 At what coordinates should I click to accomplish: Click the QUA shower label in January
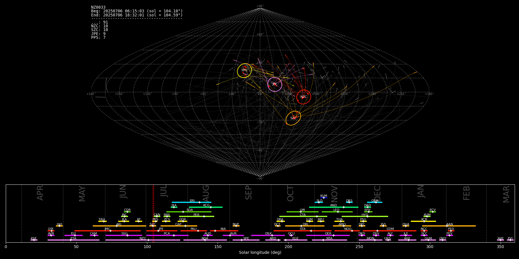[406, 224]
